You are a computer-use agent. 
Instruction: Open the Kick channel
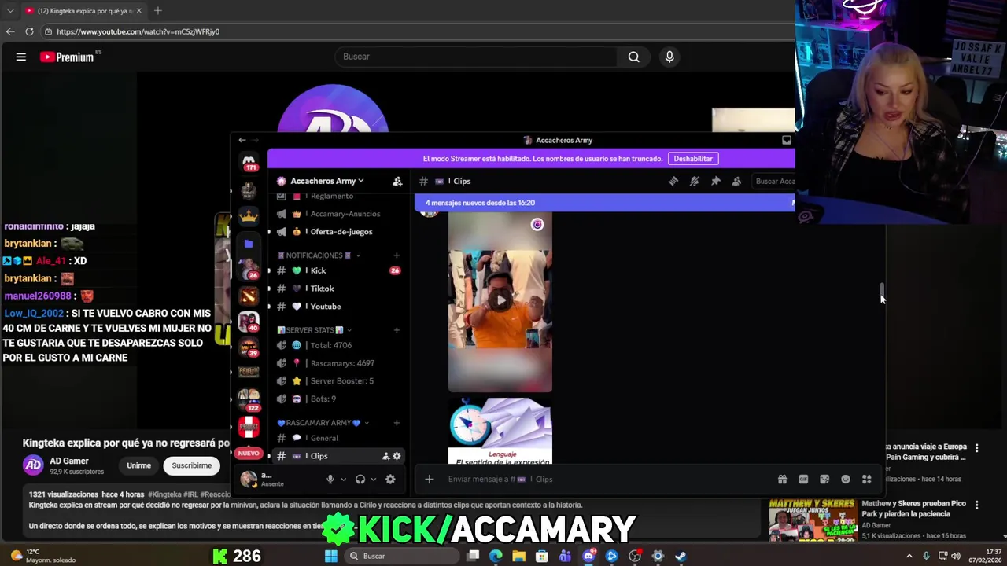(338, 270)
